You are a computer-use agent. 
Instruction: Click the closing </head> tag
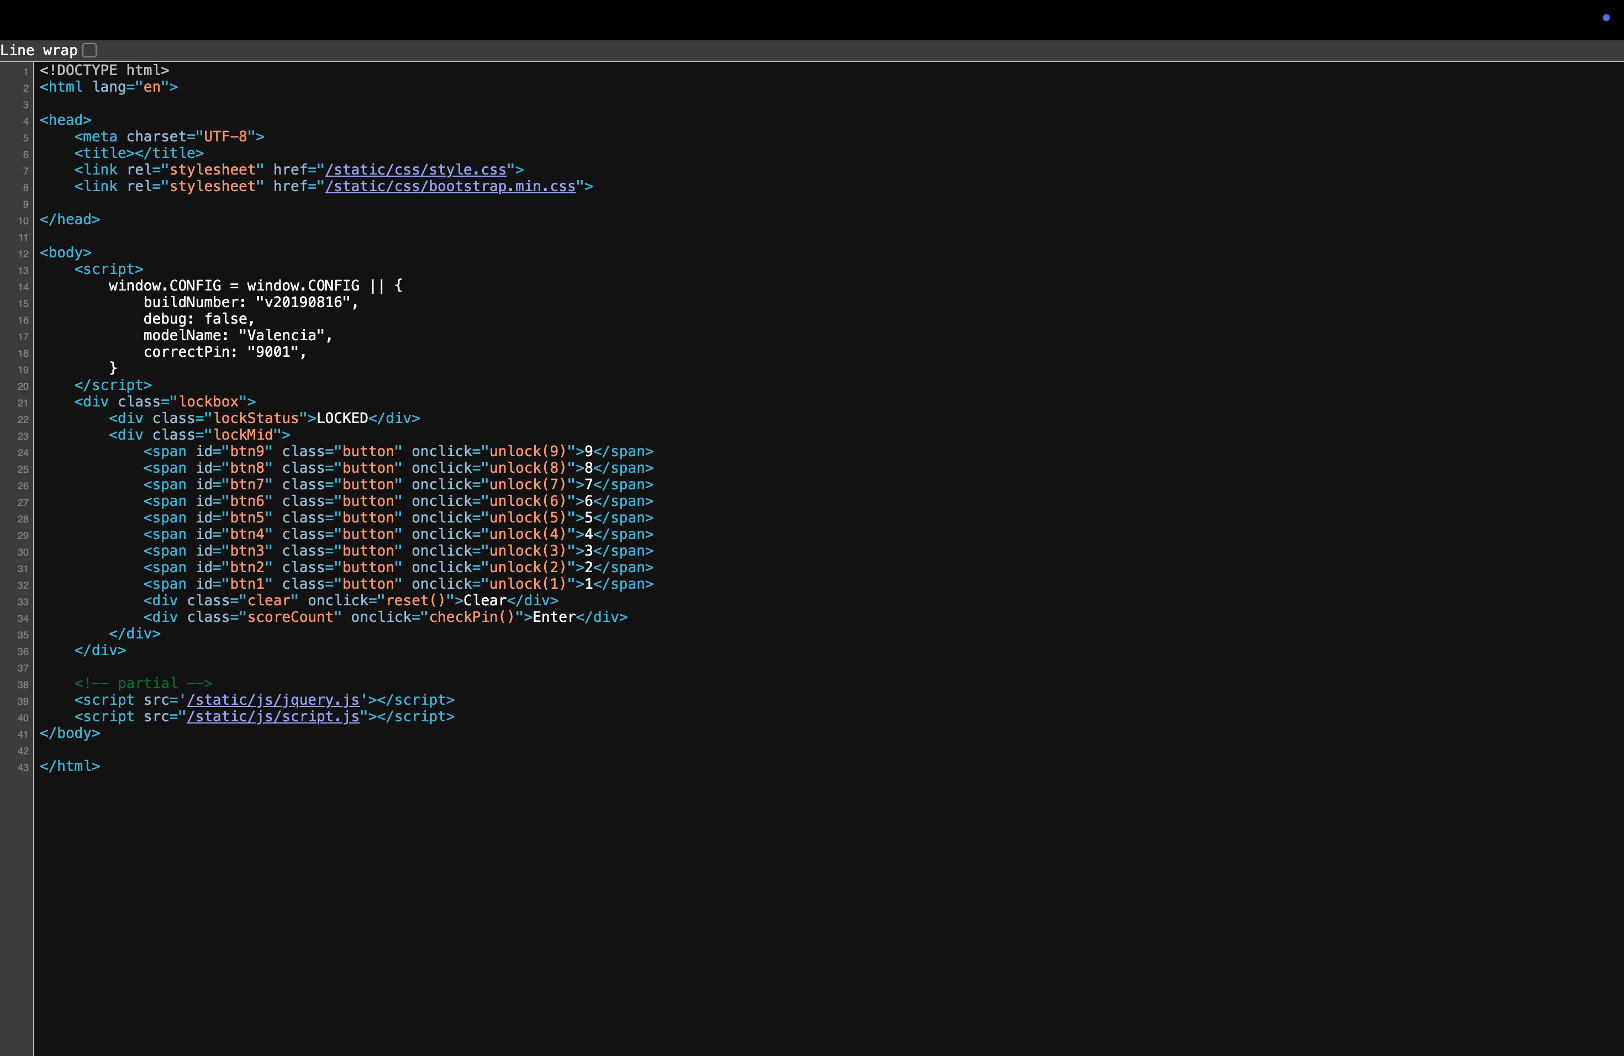pyautogui.click(x=70, y=219)
